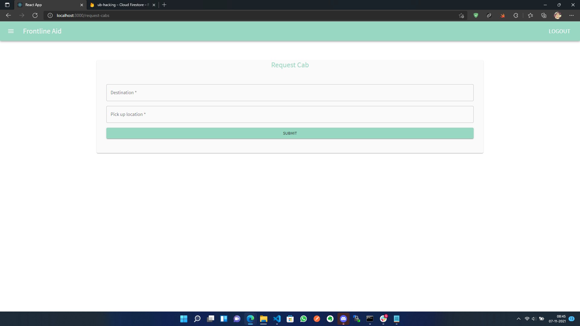Select the React App browser tab
This screenshot has width=580, height=326.
[x=48, y=5]
